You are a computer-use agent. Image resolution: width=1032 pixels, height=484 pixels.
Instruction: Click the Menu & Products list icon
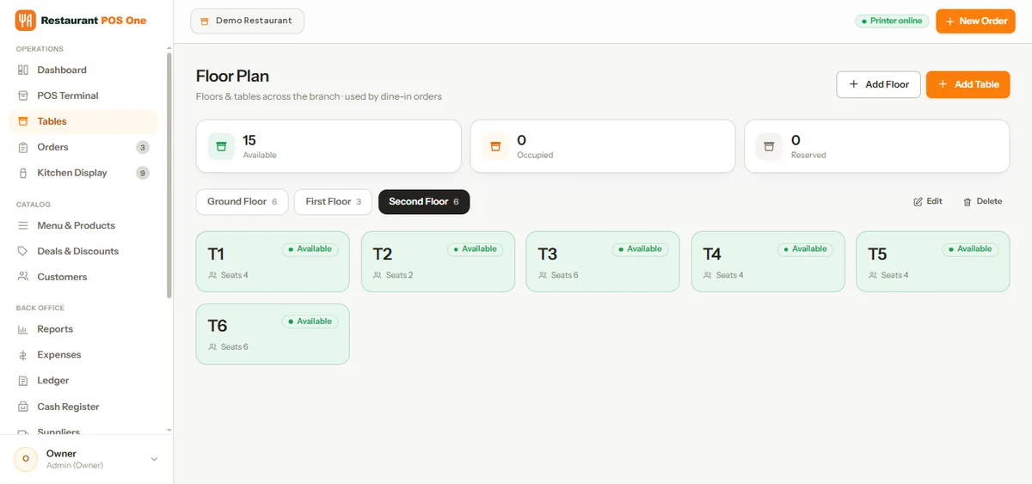click(x=23, y=225)
